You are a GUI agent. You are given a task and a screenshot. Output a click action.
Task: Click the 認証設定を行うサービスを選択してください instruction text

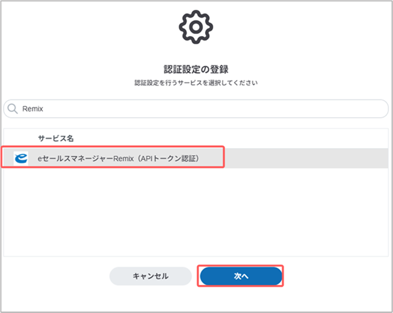(x=196, y=83)
